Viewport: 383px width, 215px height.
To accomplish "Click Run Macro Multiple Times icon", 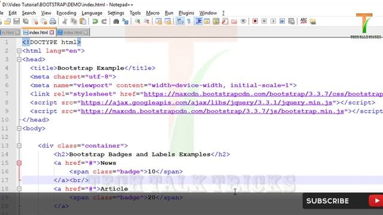I will (282, 21).
